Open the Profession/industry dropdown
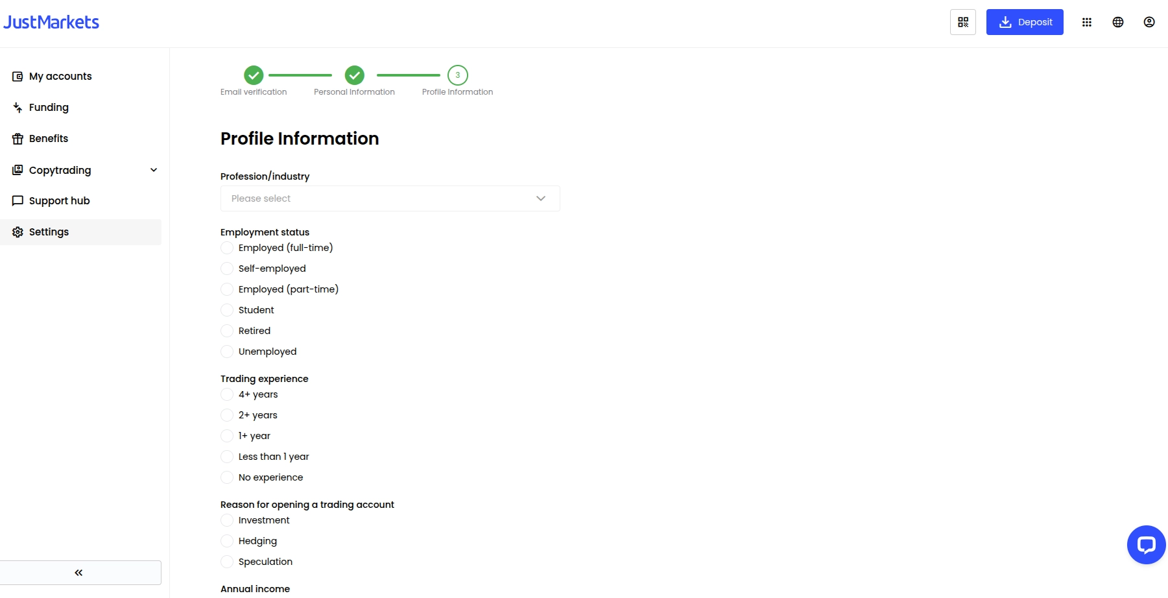This screenshot has width=1168, height=598. point(390,198)
